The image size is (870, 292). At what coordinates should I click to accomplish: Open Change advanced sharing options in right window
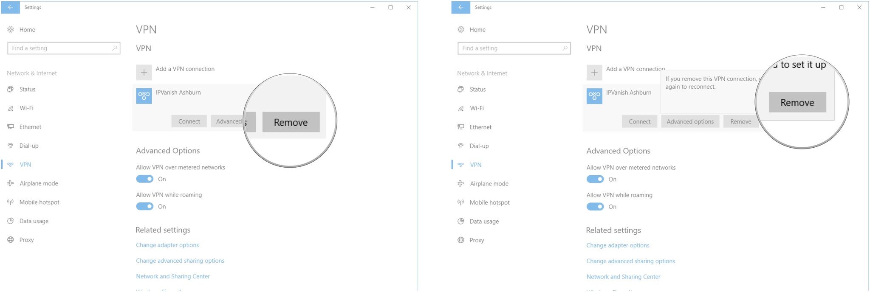pyautogui.click(x=630, y=261)
